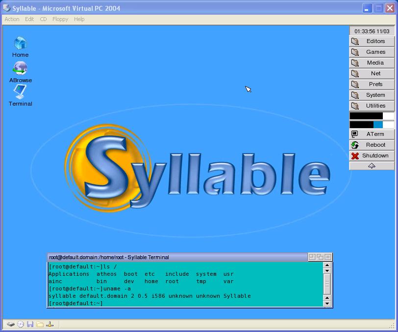Click "i586" in the uname output line
This screenshot has height=332, width=398.
[x=158, y=296]
